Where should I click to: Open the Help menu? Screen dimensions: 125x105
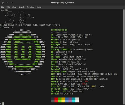39,7
